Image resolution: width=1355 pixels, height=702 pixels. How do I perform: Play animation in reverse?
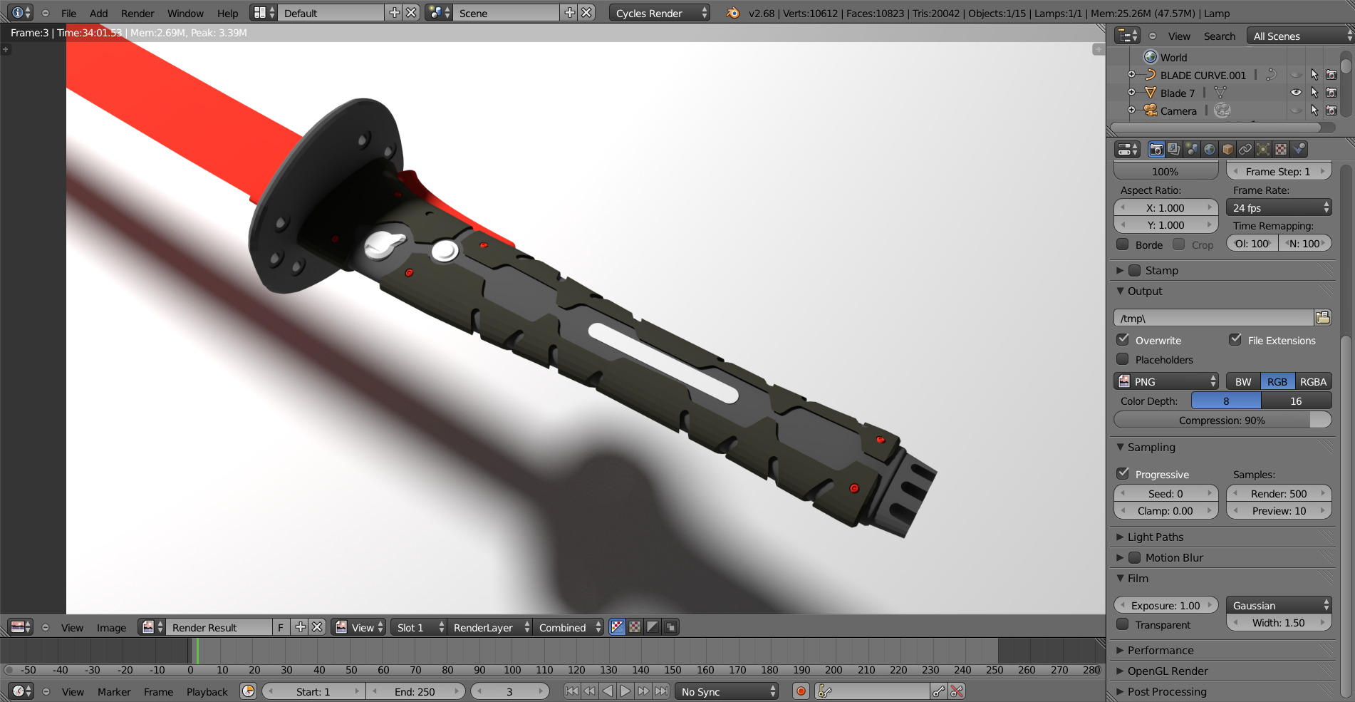608,691
